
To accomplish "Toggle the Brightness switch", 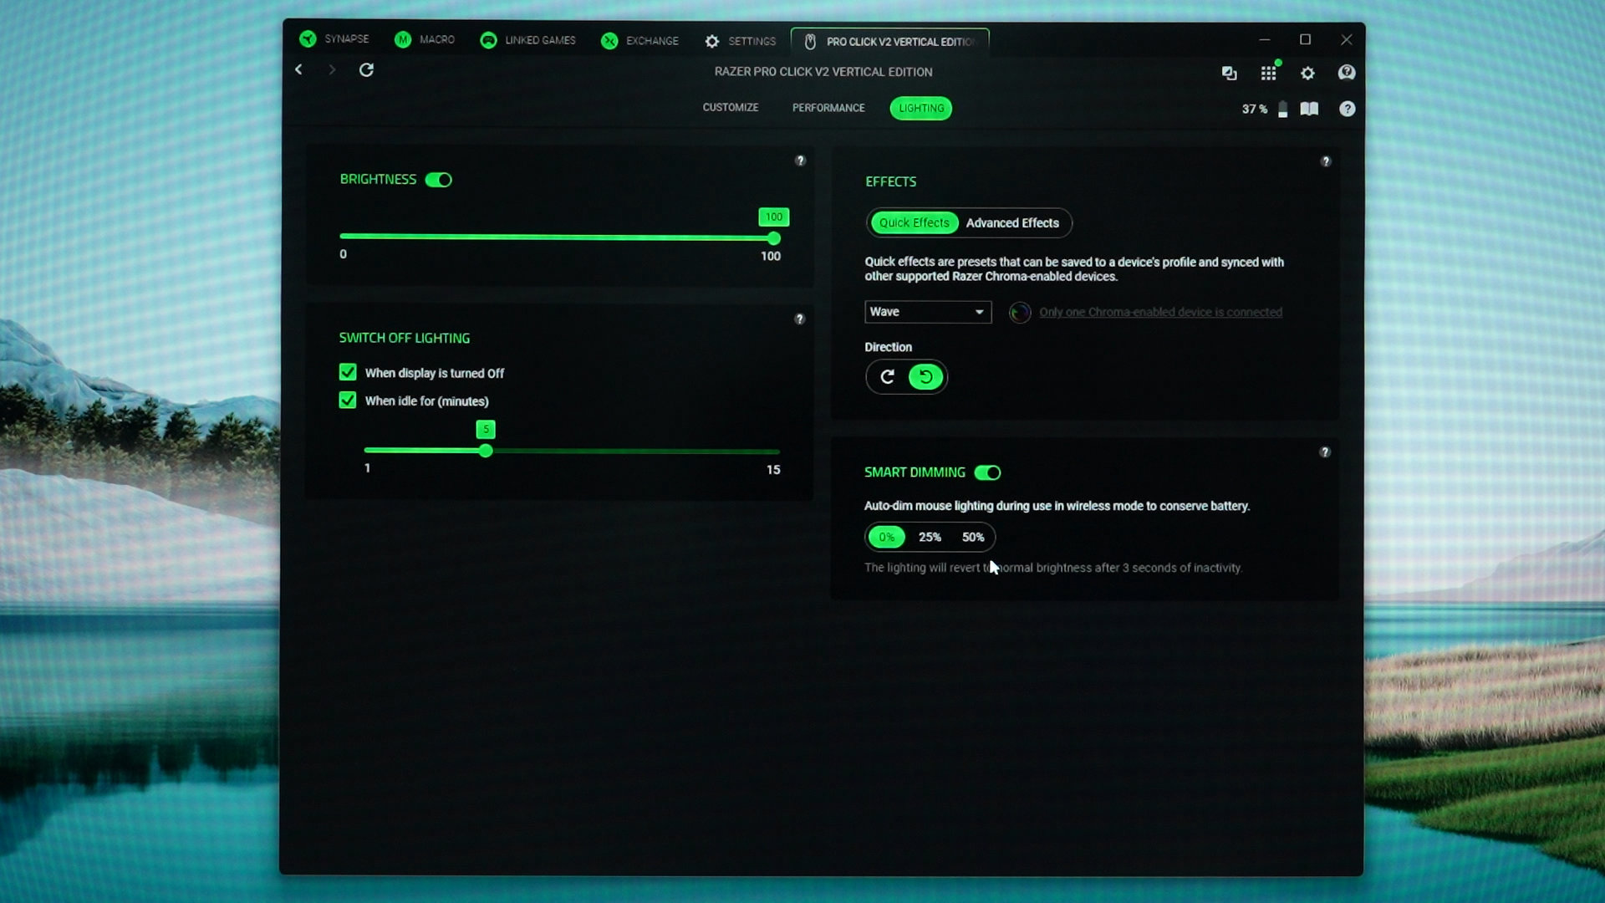I will [438, 180].
